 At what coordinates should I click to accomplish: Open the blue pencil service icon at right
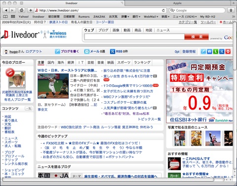(203, 51)
